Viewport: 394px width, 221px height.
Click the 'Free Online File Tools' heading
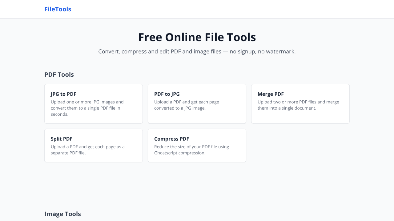197,37
